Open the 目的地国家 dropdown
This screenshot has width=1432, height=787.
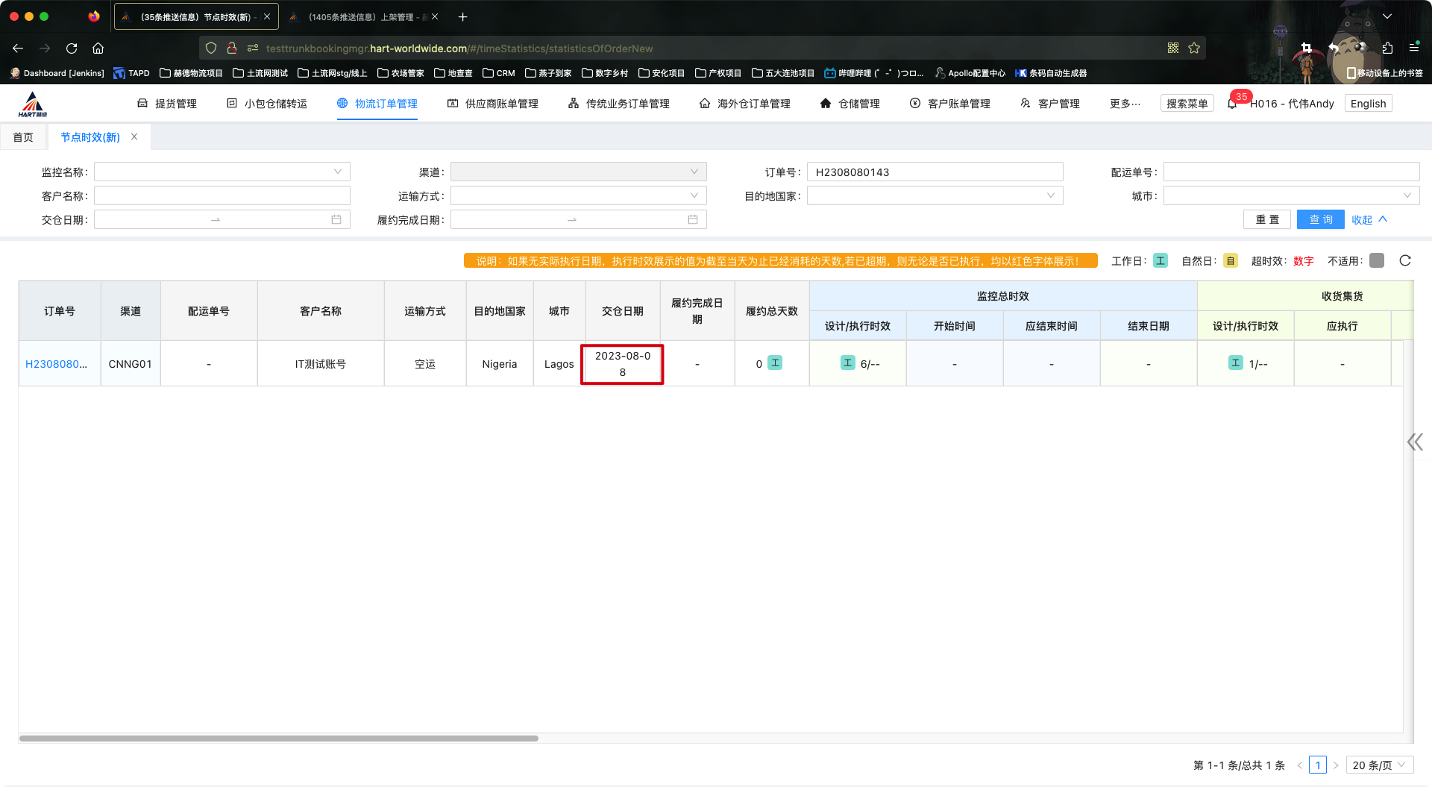tap(935, 196)
